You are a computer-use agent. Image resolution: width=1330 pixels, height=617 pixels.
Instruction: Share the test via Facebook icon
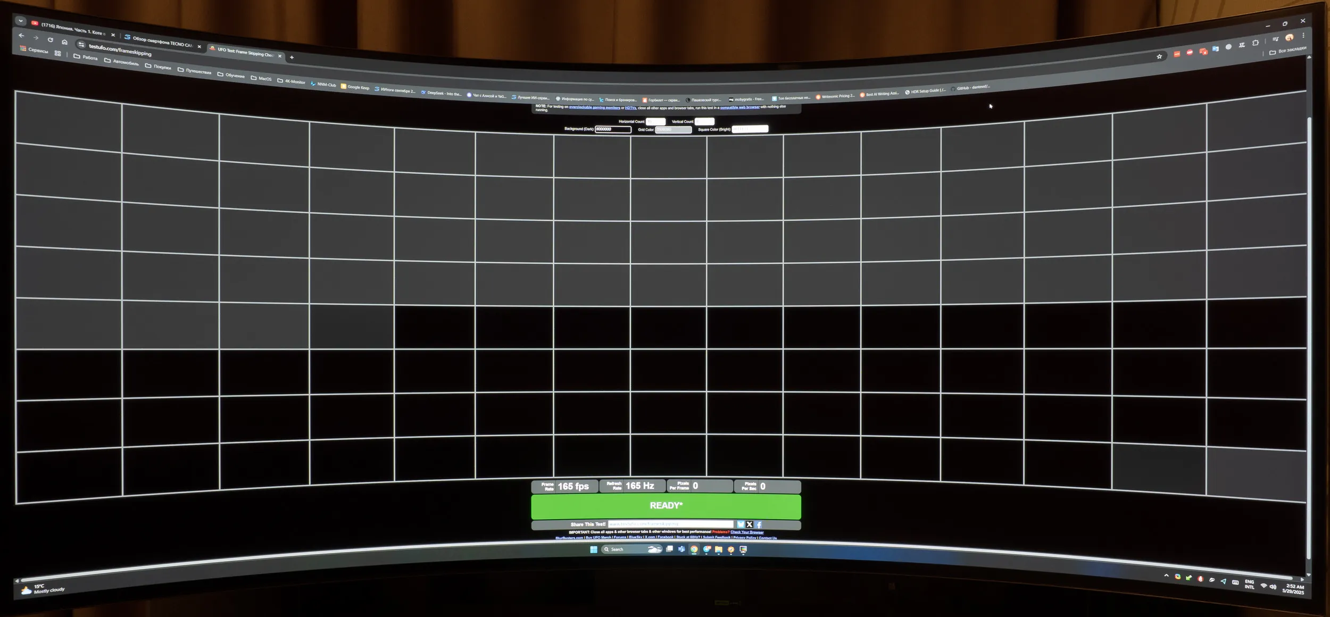click(759, 524)
